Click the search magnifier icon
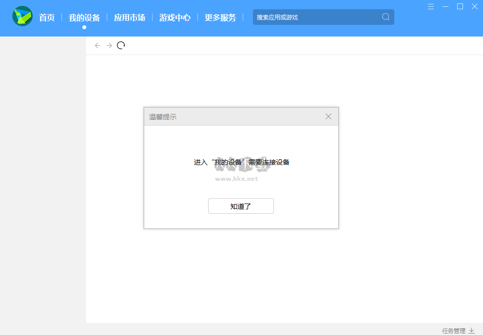Image resolution: width=483 pixels, height=335 pixels. pyautogui.click(x=385, y=17)
